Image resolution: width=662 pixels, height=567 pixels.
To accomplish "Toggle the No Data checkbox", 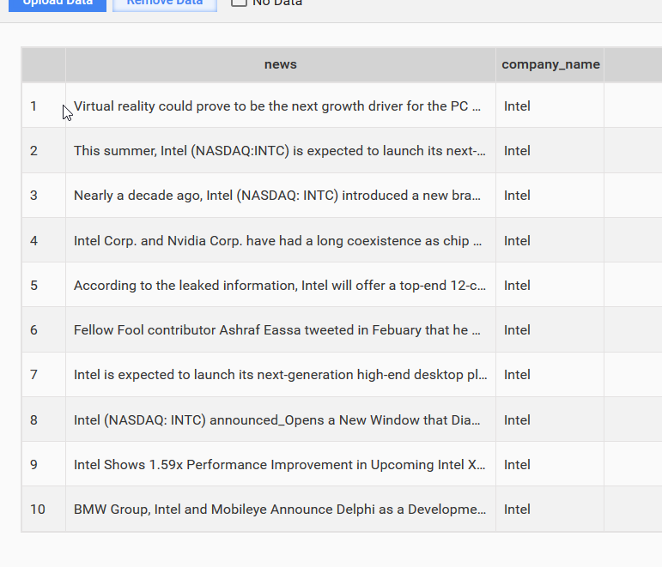I will point(239,3).
